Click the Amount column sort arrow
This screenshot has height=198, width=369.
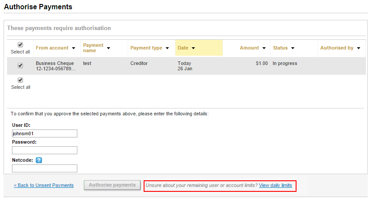coord(264,48)
